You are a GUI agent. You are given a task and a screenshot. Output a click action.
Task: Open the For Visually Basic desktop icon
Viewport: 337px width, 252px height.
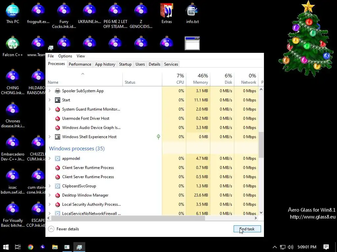coord(13,214)
